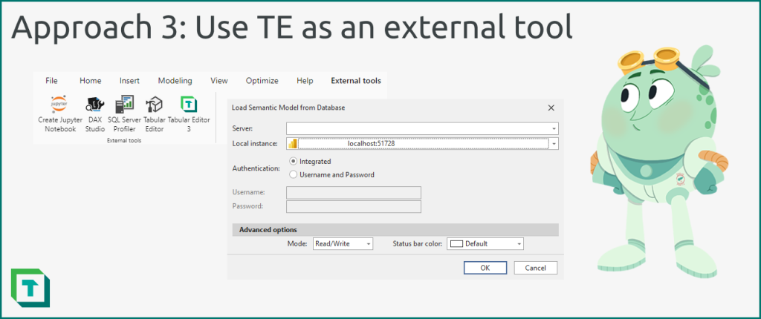The width and height of the screenshot is (761, 319).
Task: Click inside the Server text field
Action: click(418, 128)
